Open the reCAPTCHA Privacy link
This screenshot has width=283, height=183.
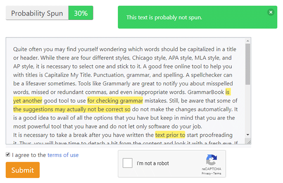pyautogui.click(x=206, y=174)
